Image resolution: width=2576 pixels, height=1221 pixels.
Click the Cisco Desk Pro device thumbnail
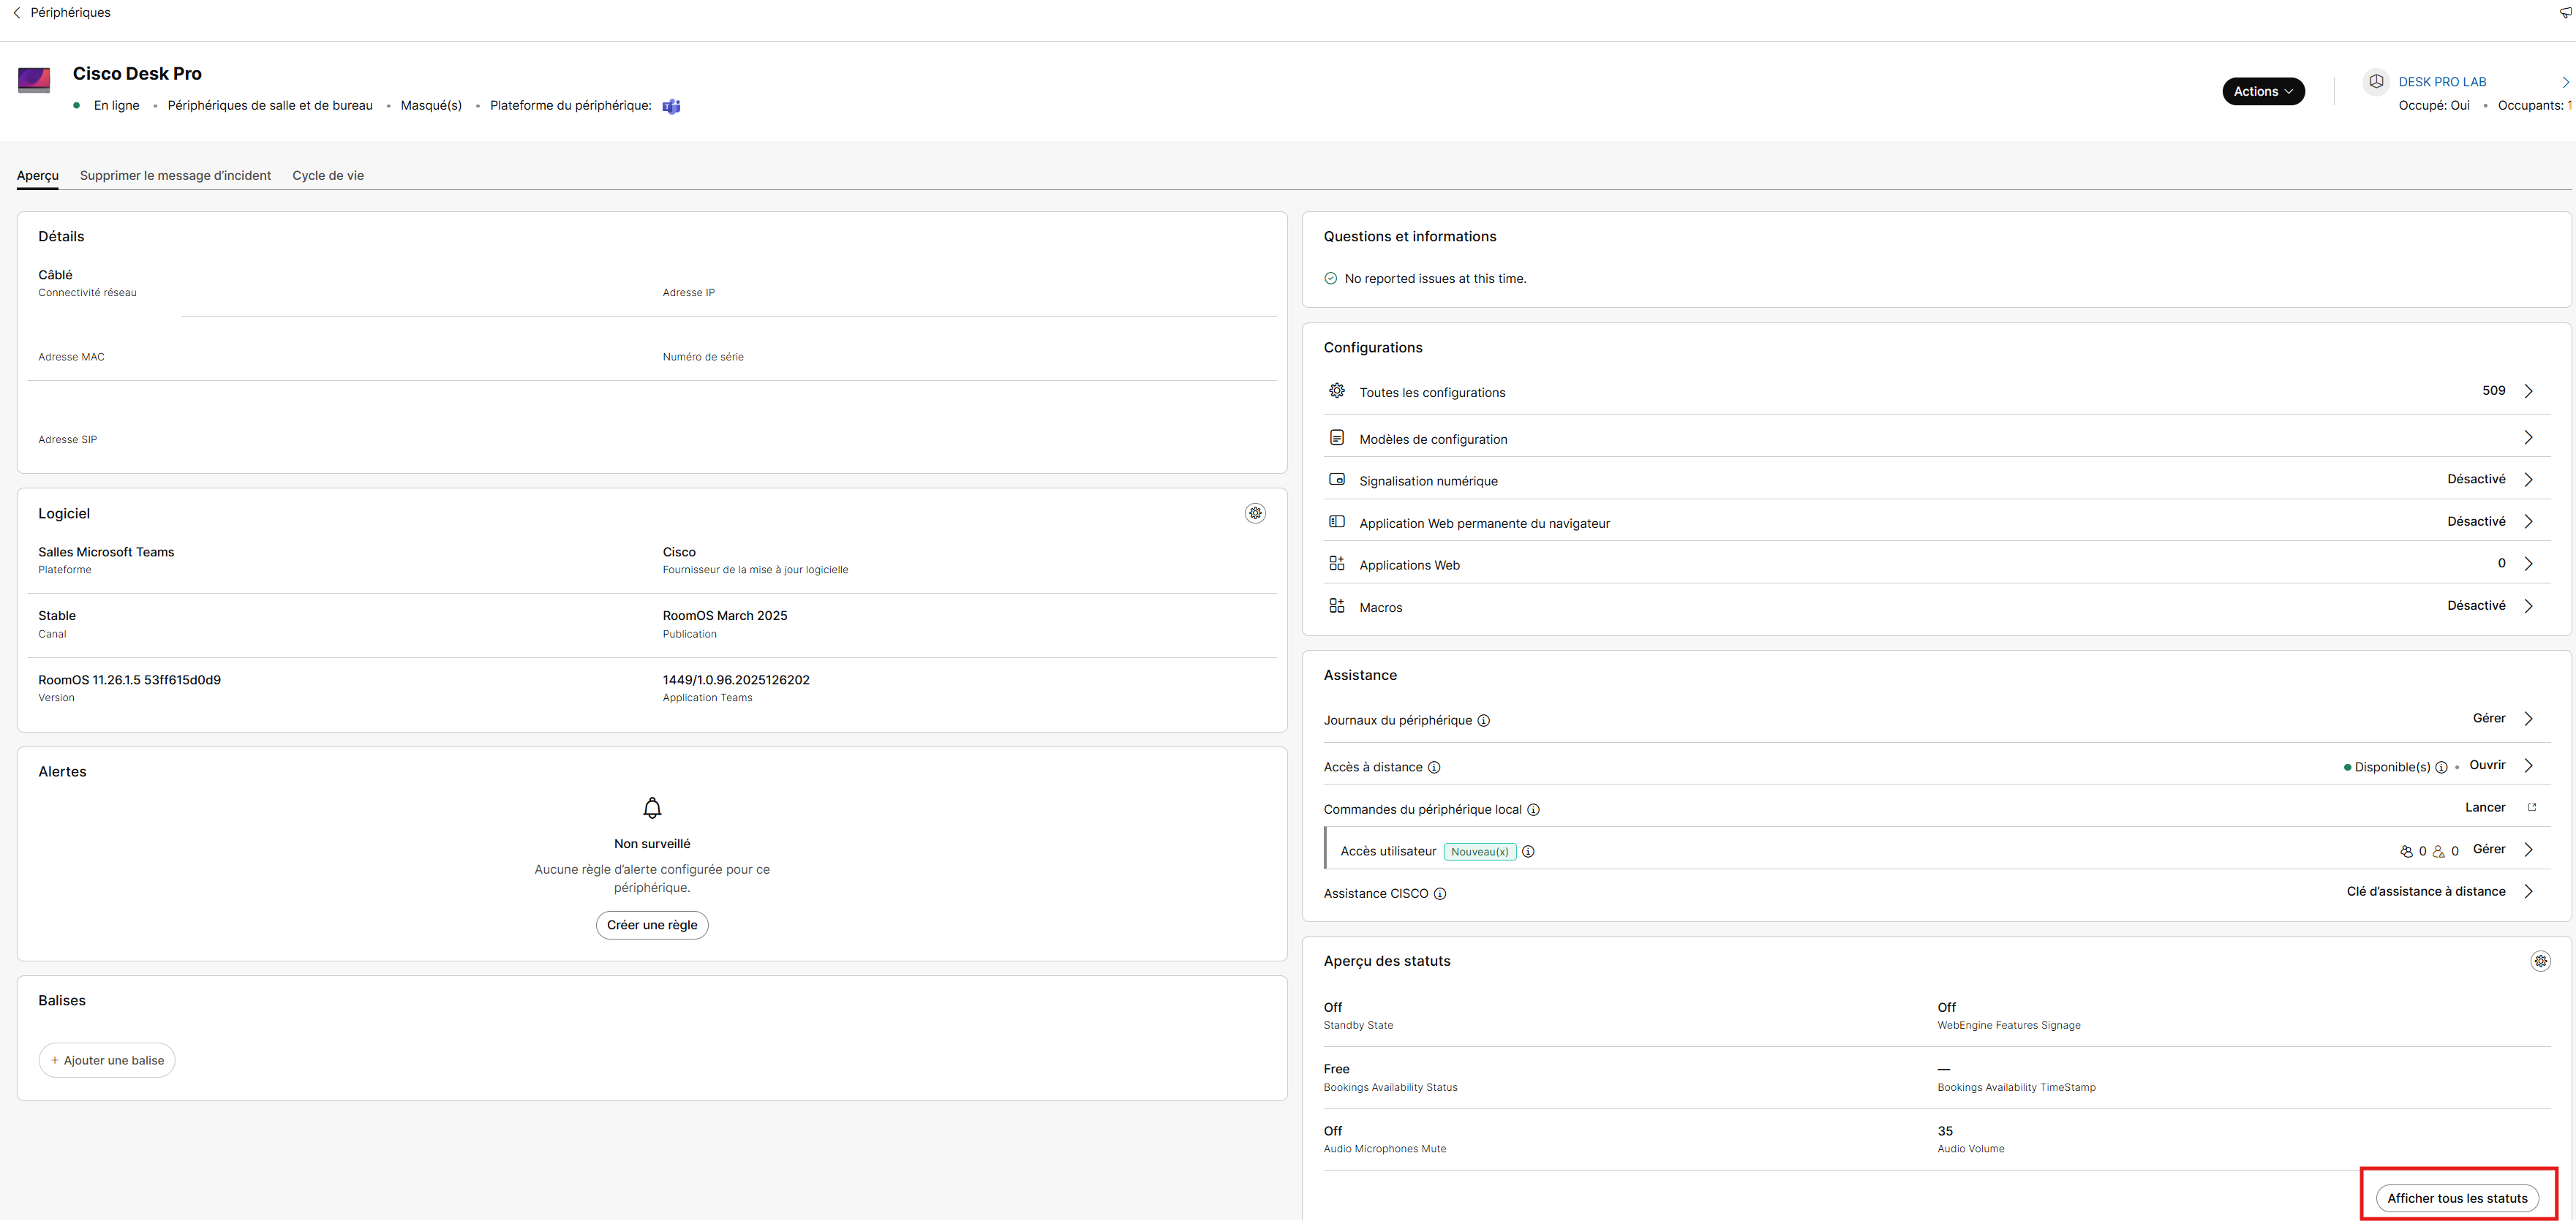pyautogui.click(x=34, y=80)
